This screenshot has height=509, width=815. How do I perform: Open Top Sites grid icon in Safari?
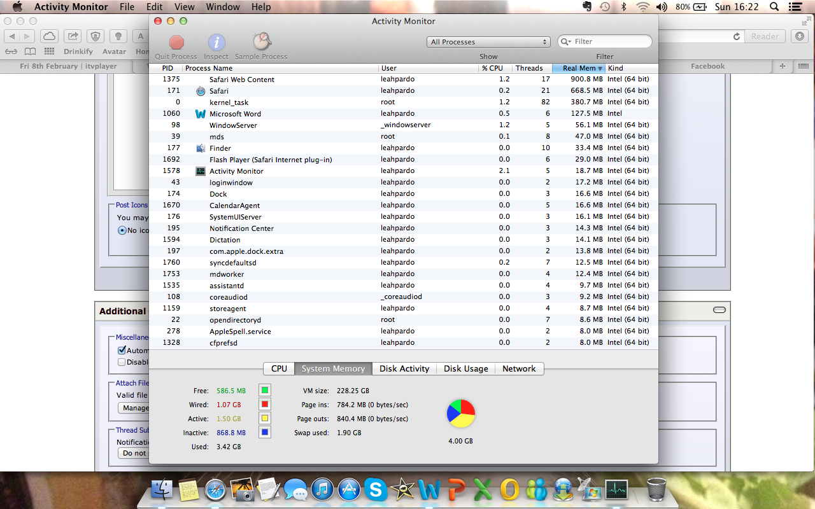tap(49, 52)
